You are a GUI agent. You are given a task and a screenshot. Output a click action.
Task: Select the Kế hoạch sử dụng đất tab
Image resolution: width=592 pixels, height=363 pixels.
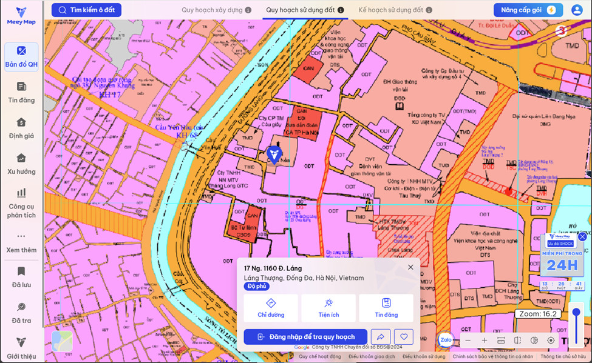pyautogui.click(x=390, y=10)
